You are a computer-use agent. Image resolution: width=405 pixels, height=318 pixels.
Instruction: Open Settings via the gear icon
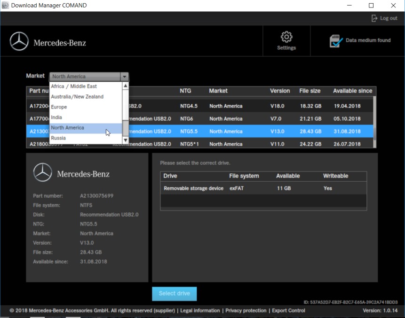coord(286,37)
